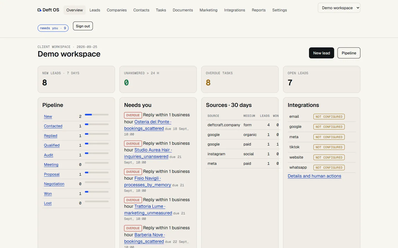The image size is (398, 248).
Task: Open the Meeting pipeline stage
Action: pos(51,165)
